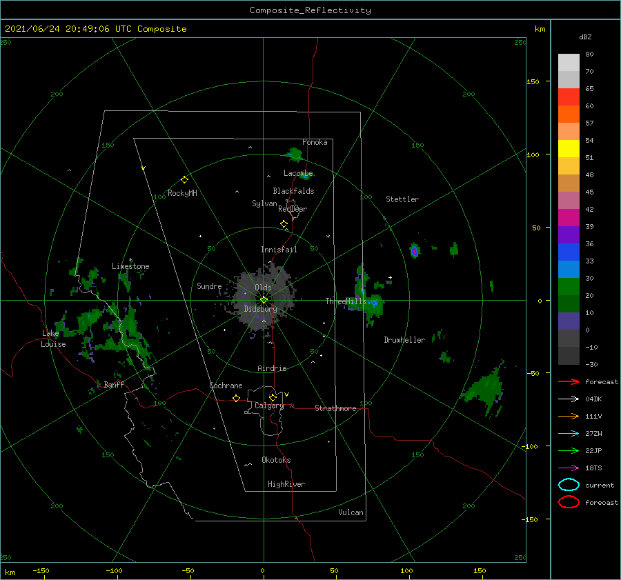Viewport: 621px width, 580px height.
Task: Click the cyan 27ZW arrow legend icon
Action: (569, 434)
